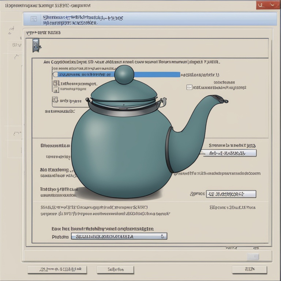281x281 pixels.
Task: Click the door-shaped device icon below the tab
Action: click(x=36, y=45)
